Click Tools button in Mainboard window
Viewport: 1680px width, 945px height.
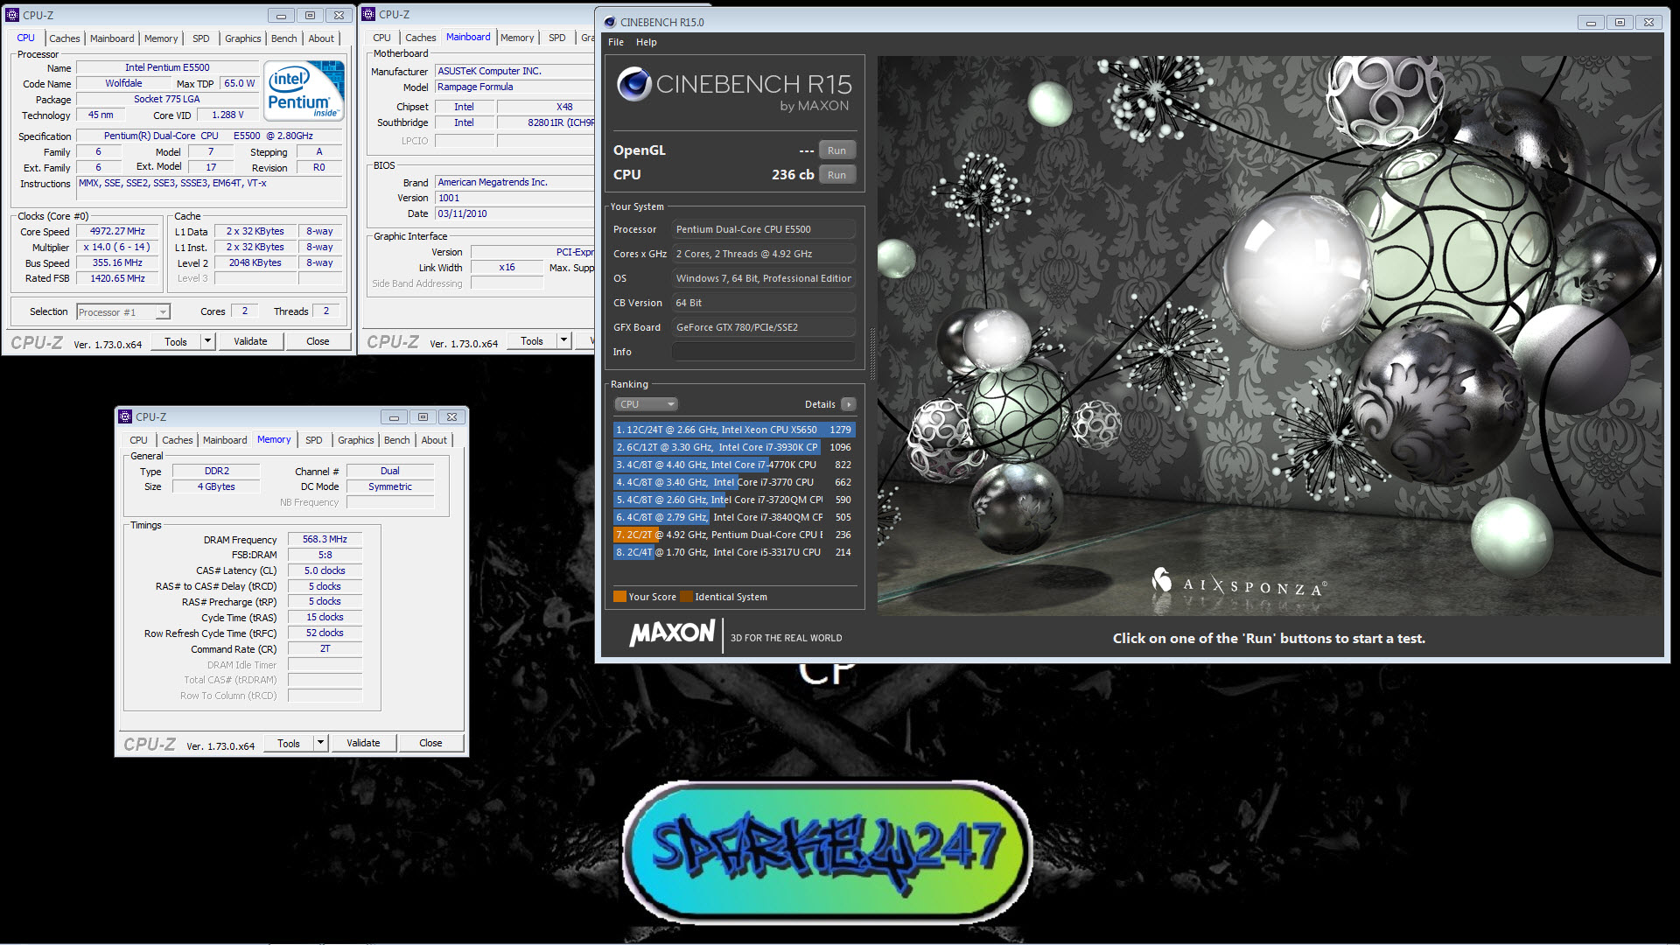coord(532,340)
